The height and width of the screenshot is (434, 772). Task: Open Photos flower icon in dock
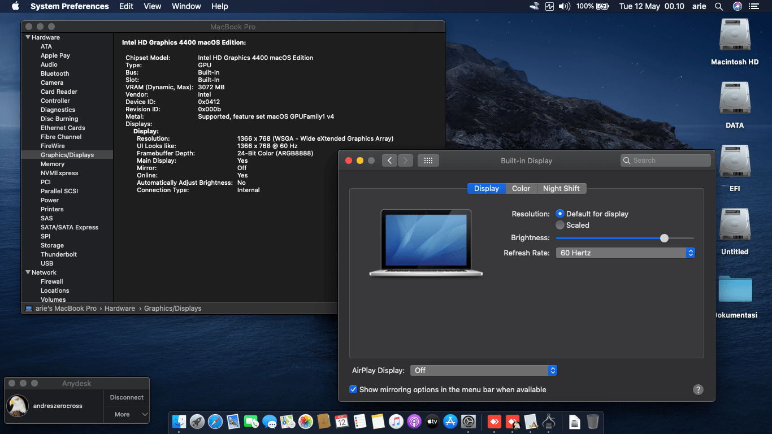[x=306, y=422]
